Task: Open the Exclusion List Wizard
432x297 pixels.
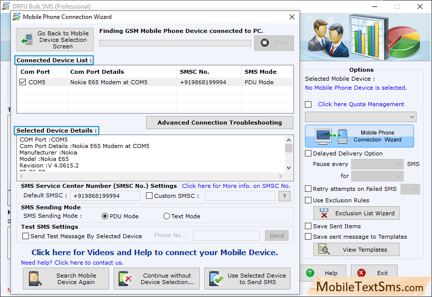Action: coord(356,213)
